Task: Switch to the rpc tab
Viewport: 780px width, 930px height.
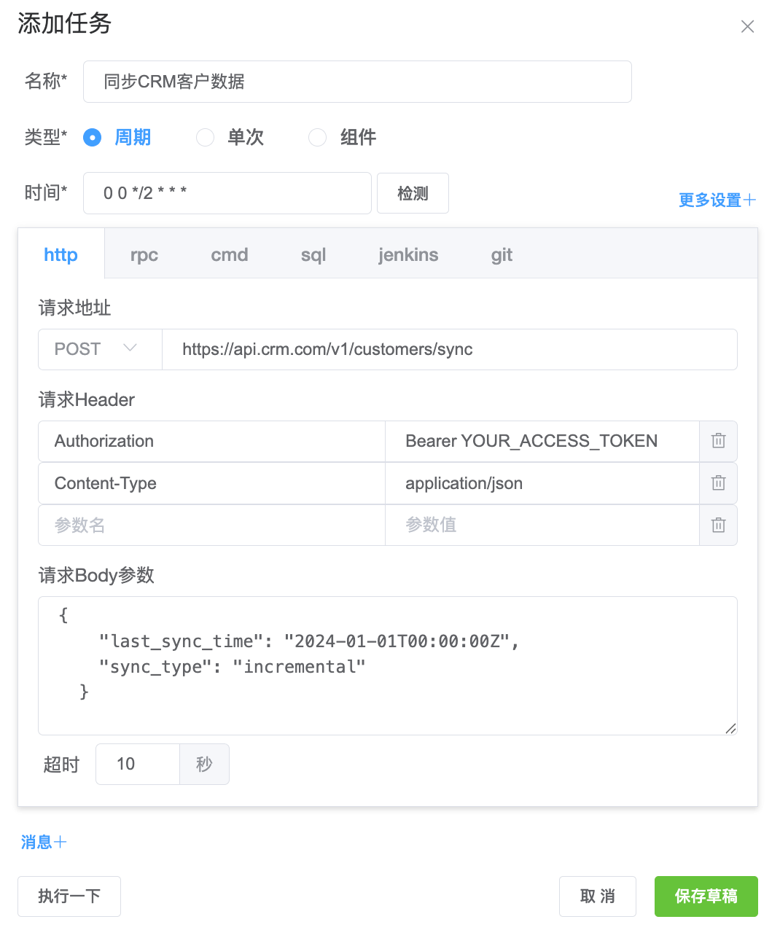Action: [144, 254]
